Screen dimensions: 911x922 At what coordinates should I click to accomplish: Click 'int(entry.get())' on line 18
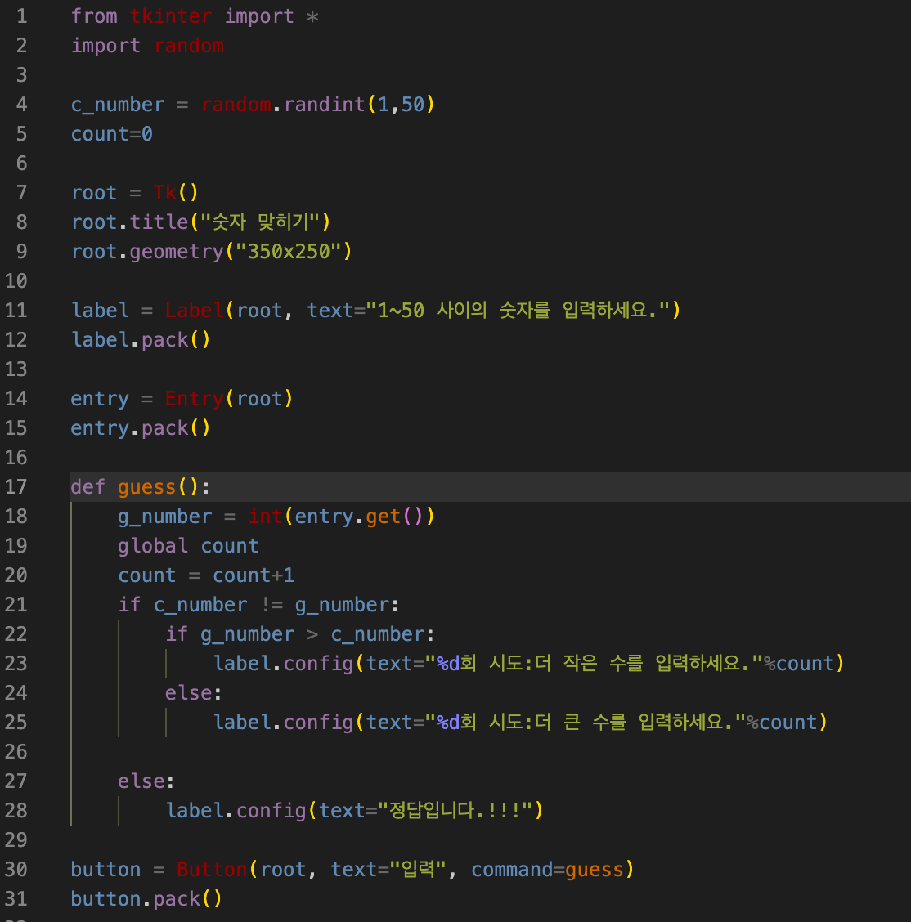pos(341,516)
